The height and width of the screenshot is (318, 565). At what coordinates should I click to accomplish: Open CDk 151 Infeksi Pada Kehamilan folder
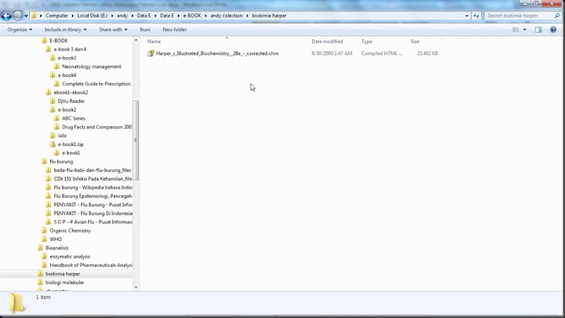pyautogui.click(x=93, y=179)
